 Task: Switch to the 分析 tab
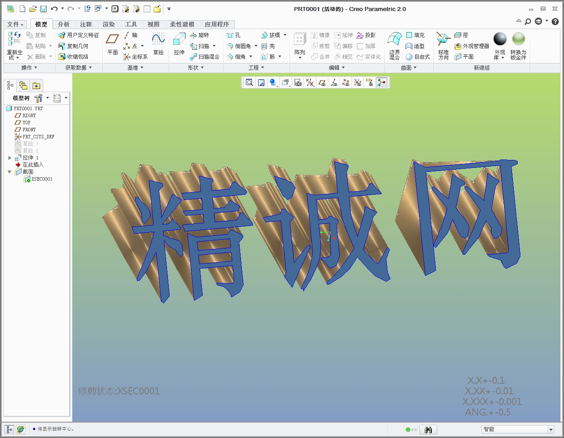(63, 24)
